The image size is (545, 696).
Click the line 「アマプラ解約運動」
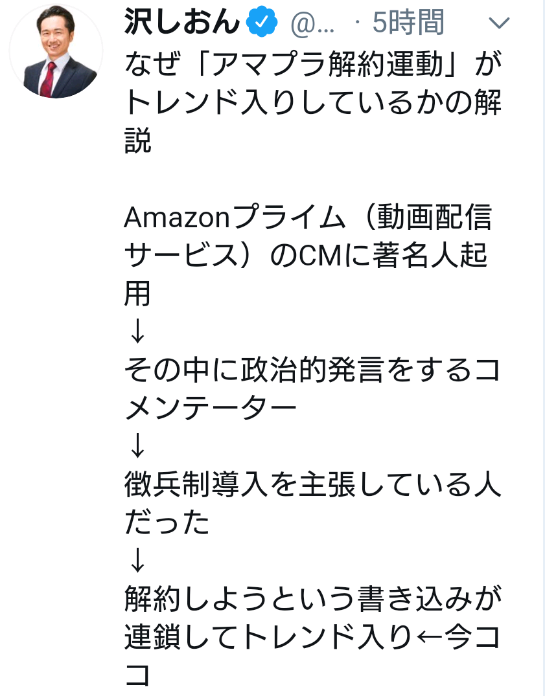pyautogui.click(x=330, y=63)
